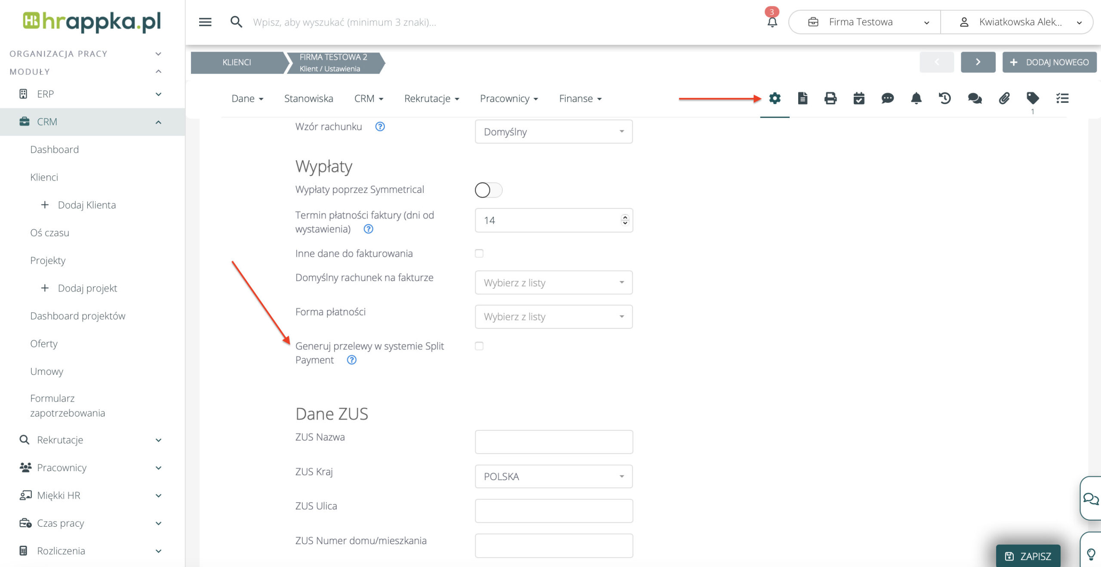Enable Generuj przelewy w systemie Split Payment
Screen dimensions: 1101x567
479,346
